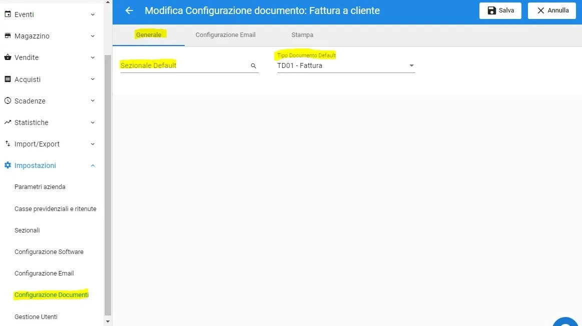Save changes with Salva button

(x=500, y=10)
